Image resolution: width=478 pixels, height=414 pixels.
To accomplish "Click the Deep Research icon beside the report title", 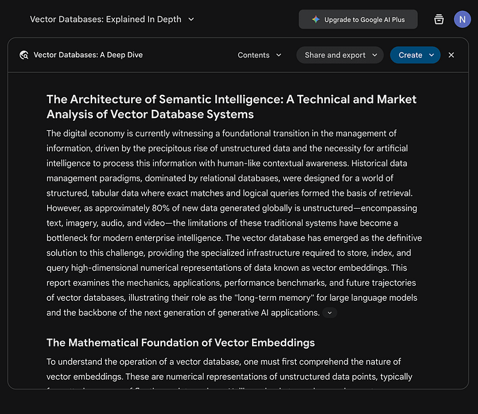I will 25,55.
